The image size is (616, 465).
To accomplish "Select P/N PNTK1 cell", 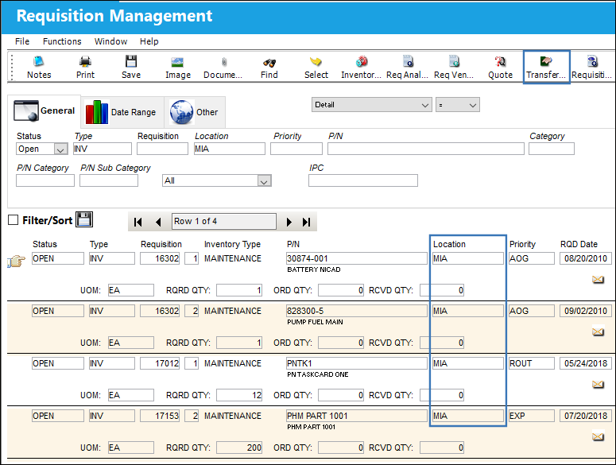I will [357, 363].
